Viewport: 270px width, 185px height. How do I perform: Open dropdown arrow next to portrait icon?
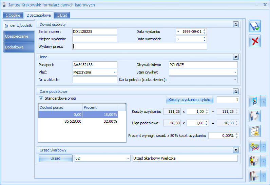tap(264, 101)
